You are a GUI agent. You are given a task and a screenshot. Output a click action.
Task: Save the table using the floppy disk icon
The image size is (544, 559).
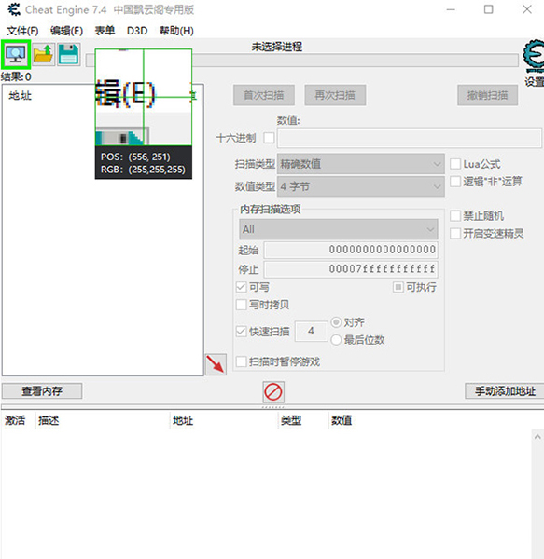(x=68, y=55)
